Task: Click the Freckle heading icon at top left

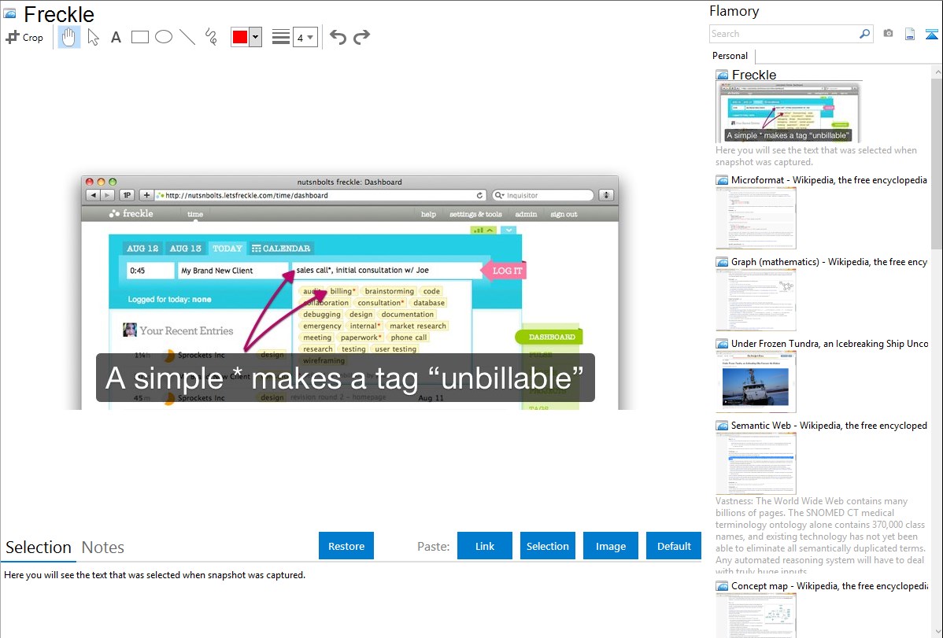Action: (10, 14)
